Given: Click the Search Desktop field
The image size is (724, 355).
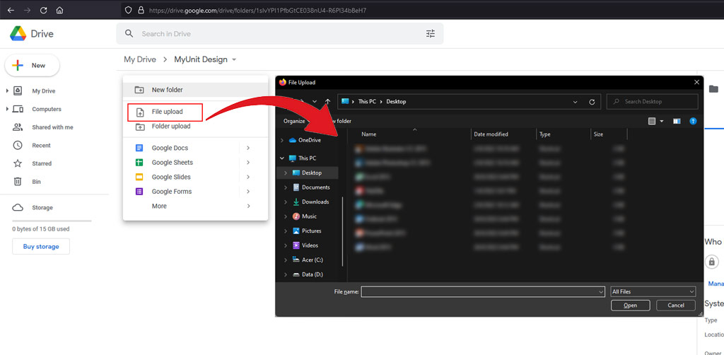Looking at the screenshot, I should point(653,102).
